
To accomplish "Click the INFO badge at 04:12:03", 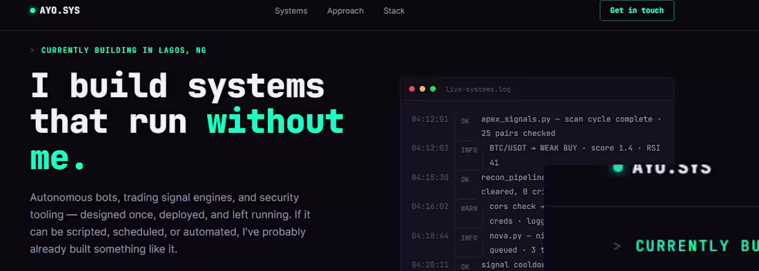I will coord(469,150).
